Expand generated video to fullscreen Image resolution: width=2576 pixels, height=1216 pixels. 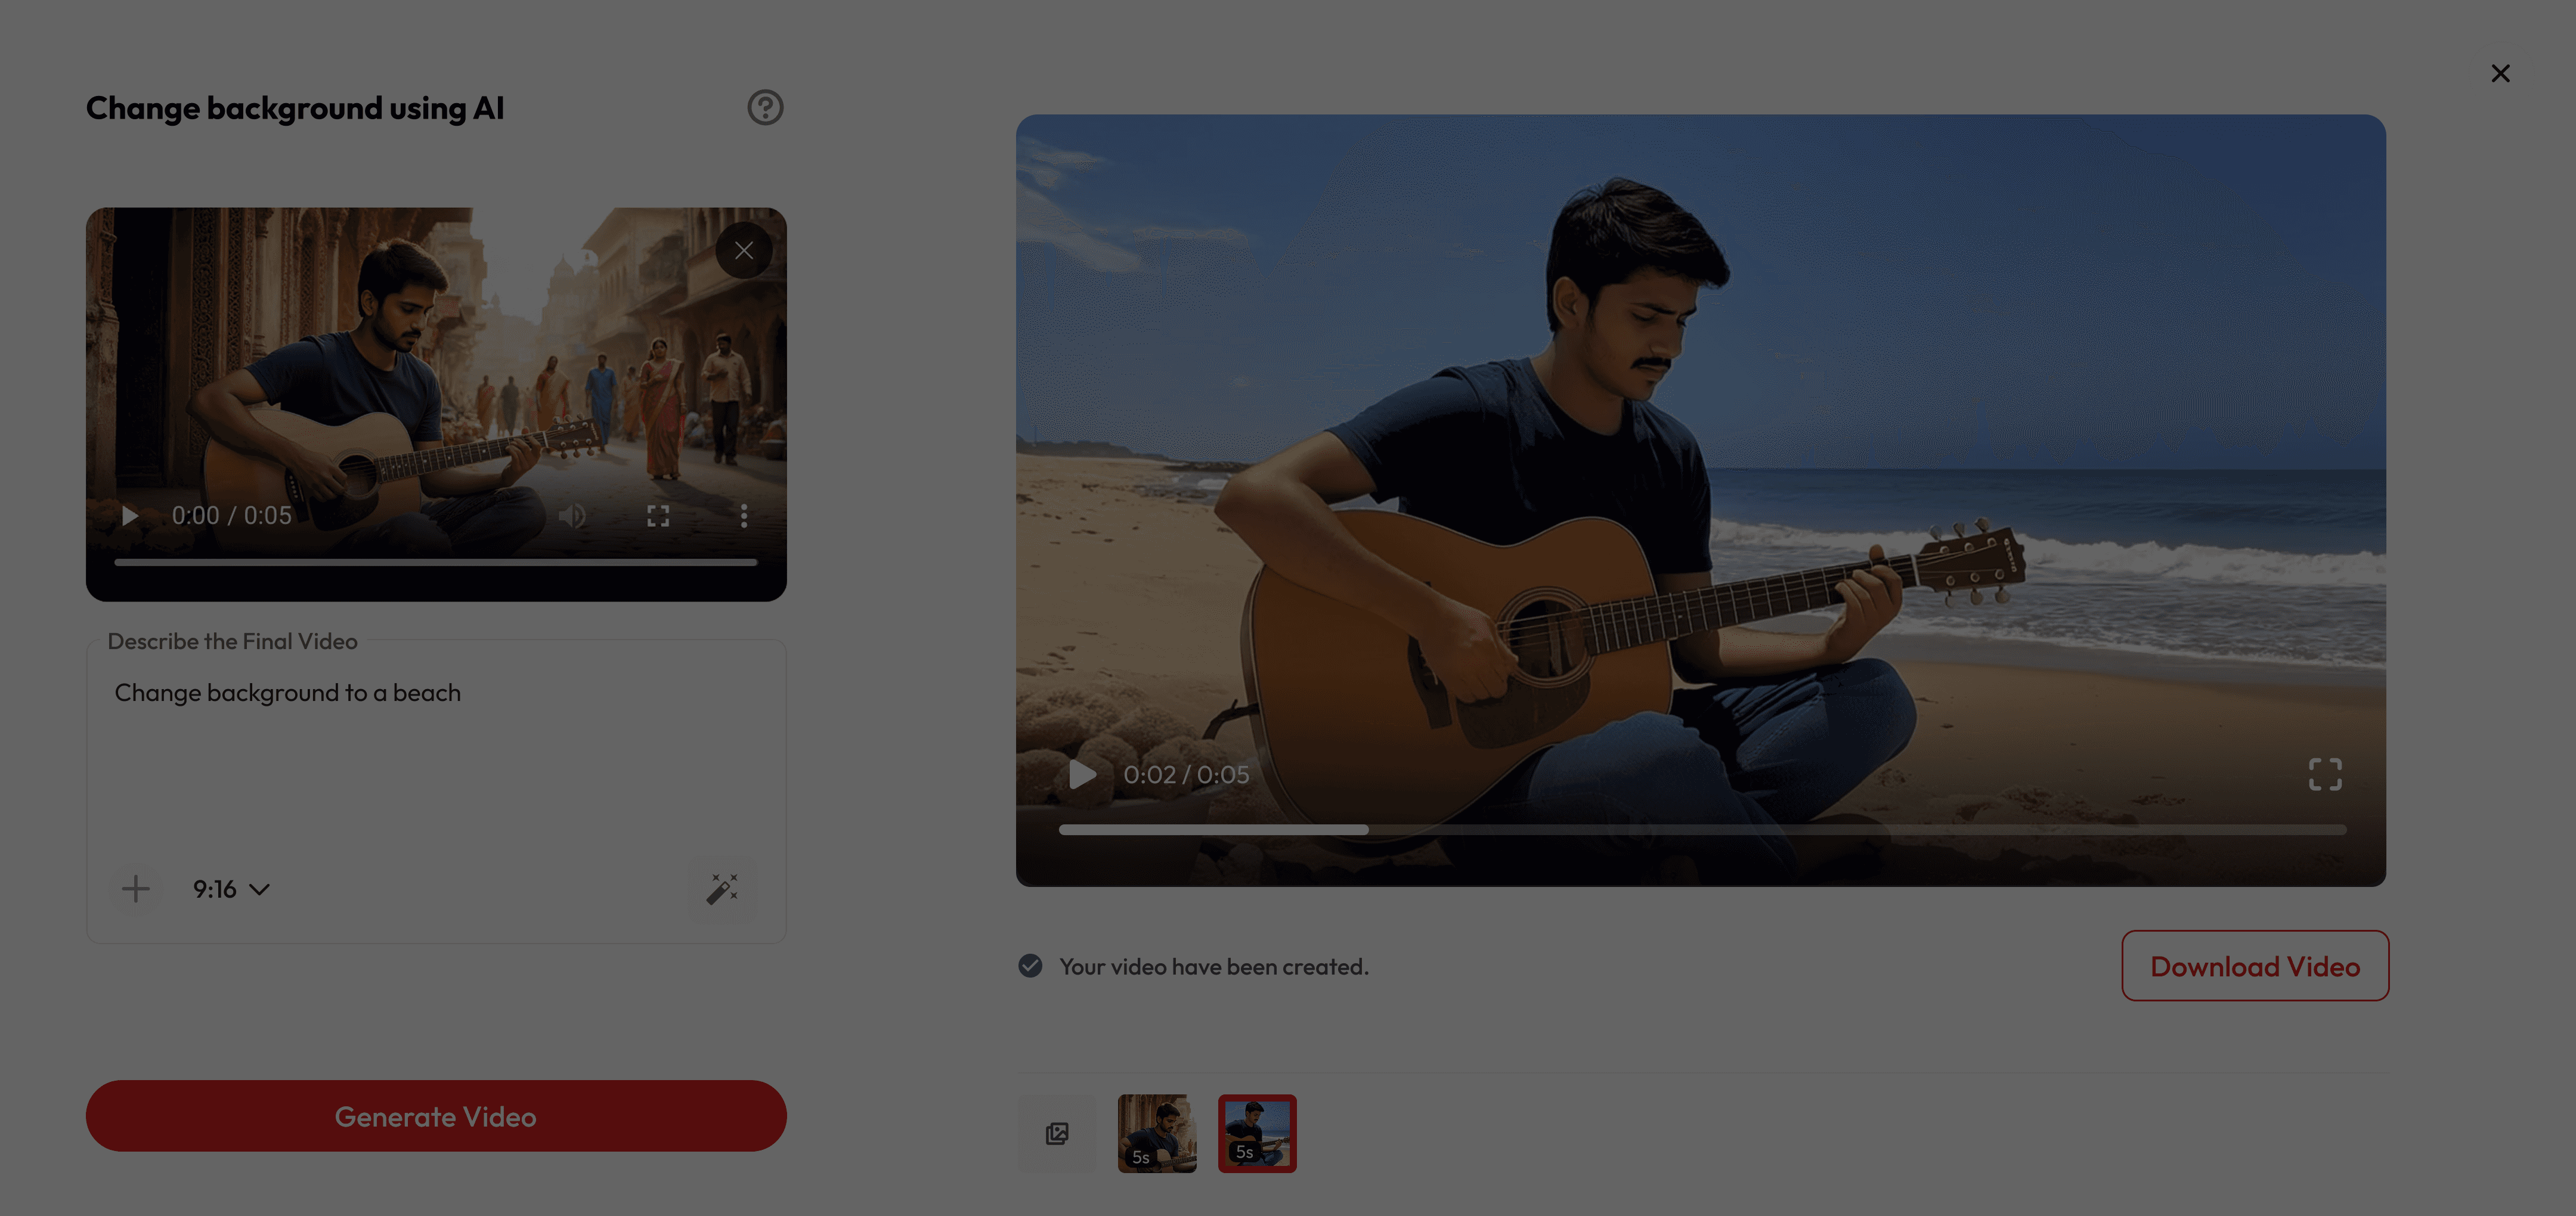[2325, 775]
